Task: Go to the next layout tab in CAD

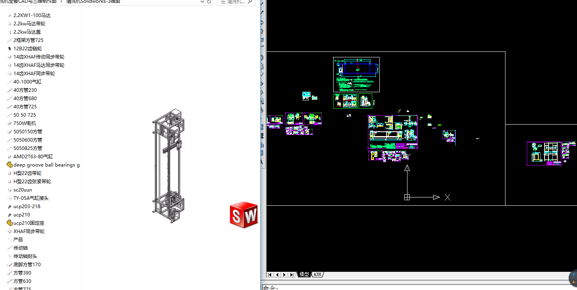Action: [284, 275]
